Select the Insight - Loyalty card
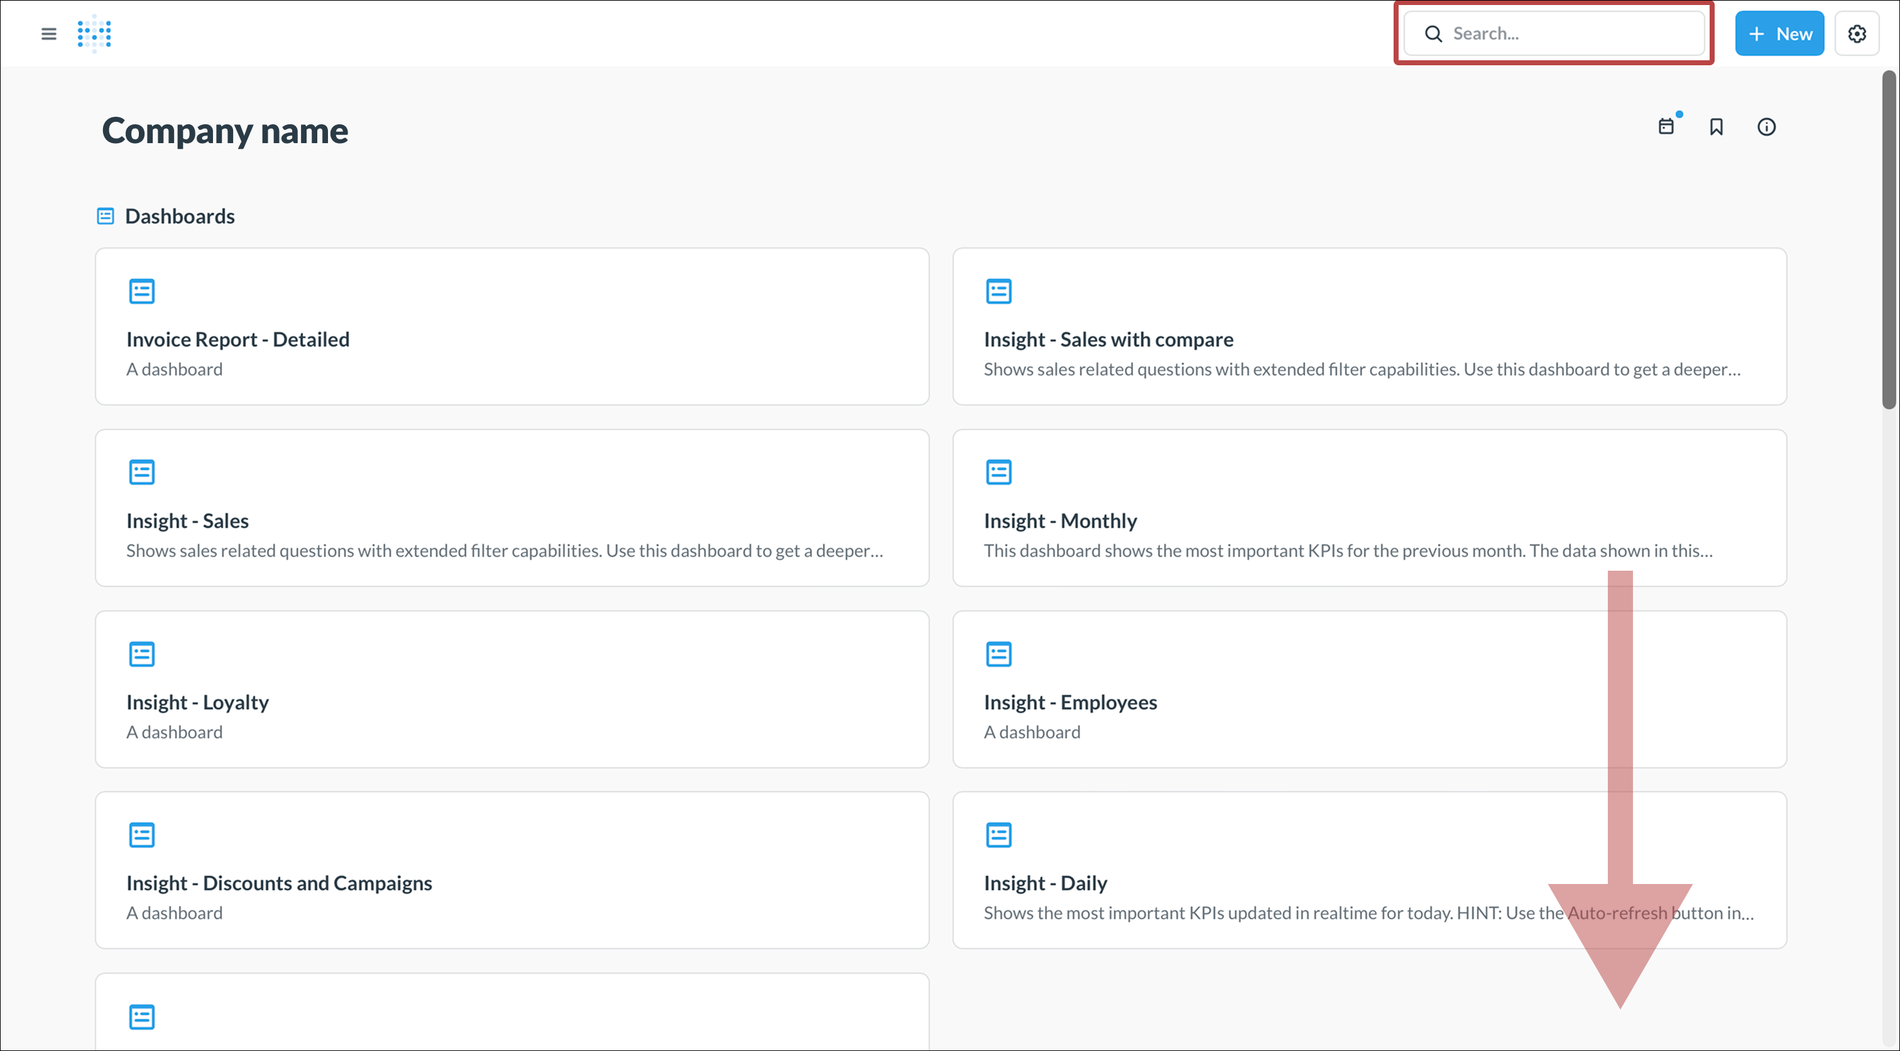 [197, 702]
